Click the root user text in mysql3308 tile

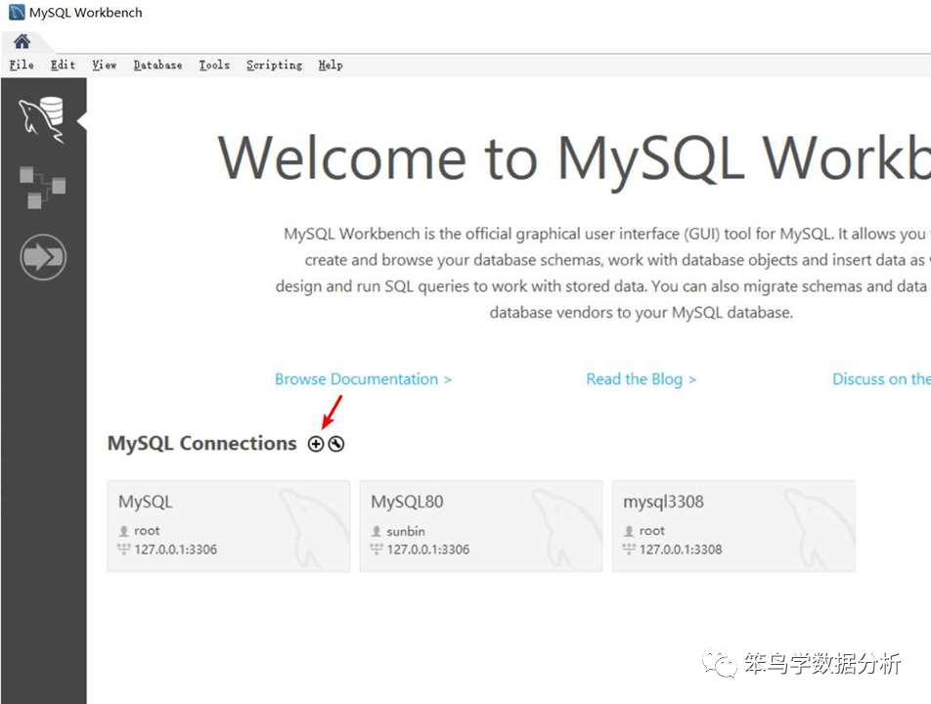[652, 531]
